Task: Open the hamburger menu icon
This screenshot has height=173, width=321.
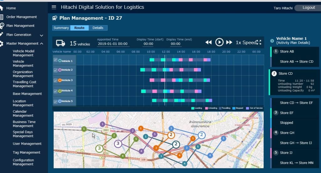Action: click(x=54, y=7)
